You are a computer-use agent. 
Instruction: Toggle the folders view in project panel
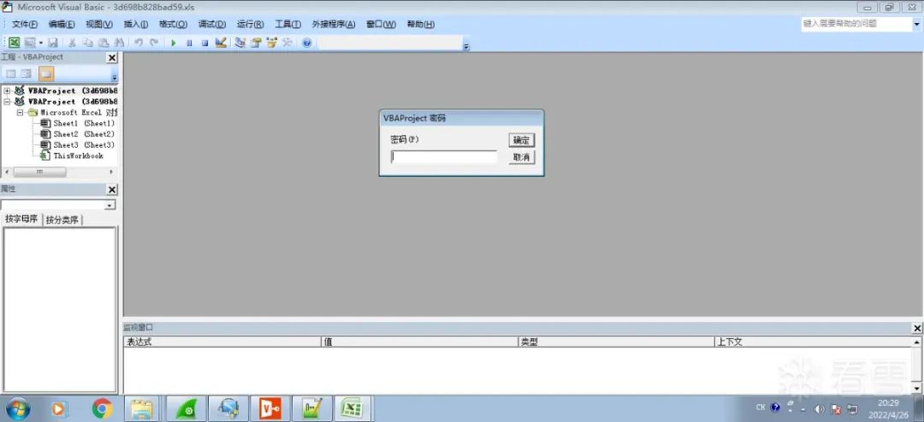click(46, 73)
